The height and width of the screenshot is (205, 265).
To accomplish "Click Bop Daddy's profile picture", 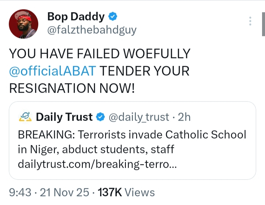I will tap(24, 24).
